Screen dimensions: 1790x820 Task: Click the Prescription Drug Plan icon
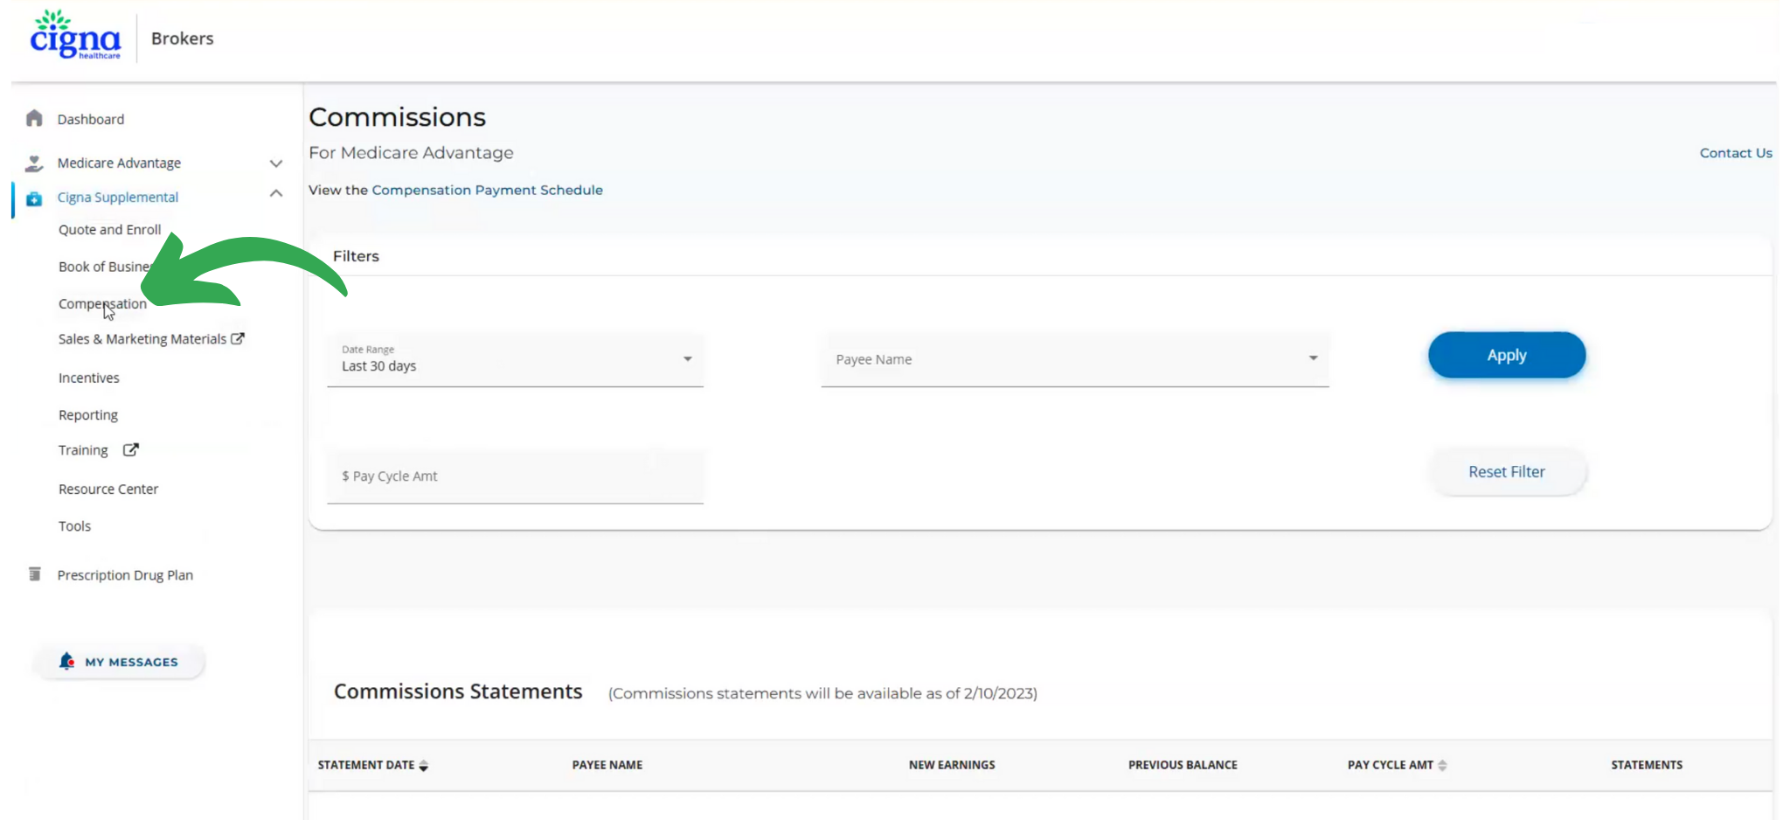[x=35, y=574]
